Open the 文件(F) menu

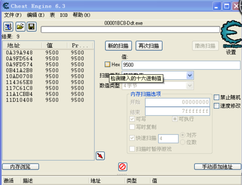point(13,15)
